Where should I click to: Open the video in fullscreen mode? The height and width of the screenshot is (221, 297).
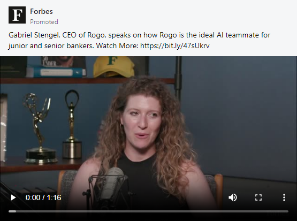[258, 197]
